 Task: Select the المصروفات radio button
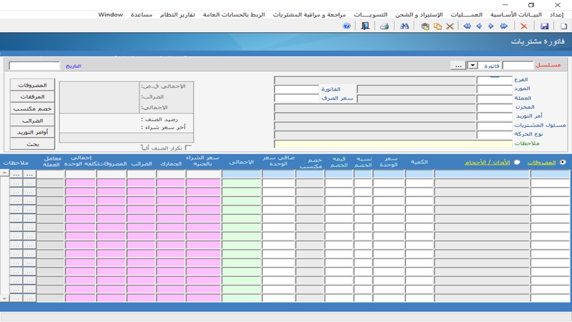(562, 162)
